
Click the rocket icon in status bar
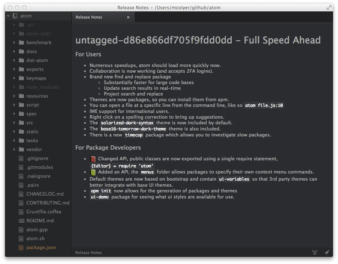[x=327, y=252]
